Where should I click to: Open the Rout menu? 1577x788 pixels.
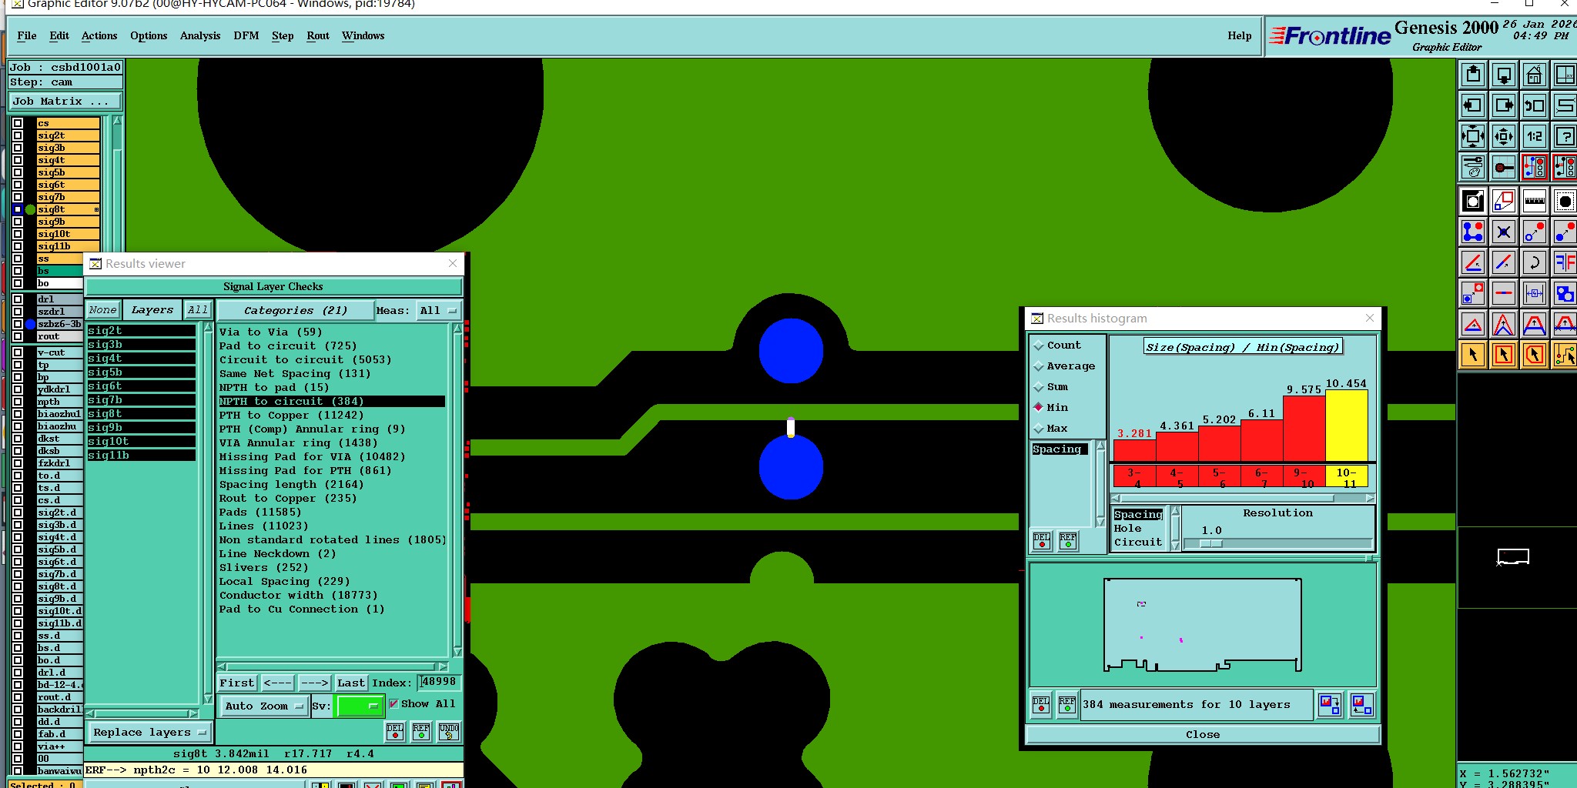[318, 36]
